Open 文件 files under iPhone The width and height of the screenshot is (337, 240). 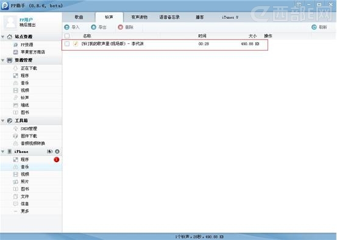pyautogui.click(x=31, y=196)
